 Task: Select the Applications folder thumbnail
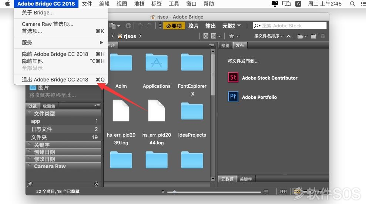[x=157, y=62]
